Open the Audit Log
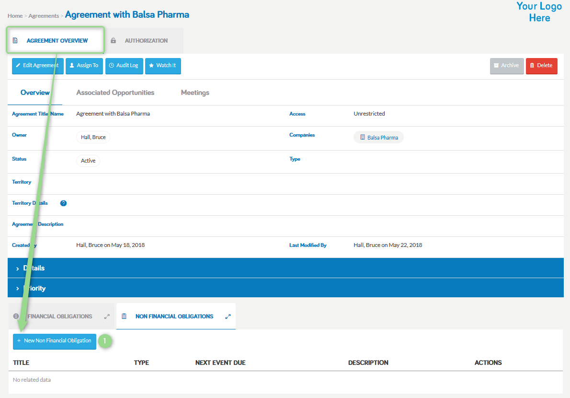This screenshot has width=570, height=398. [124, 66]
